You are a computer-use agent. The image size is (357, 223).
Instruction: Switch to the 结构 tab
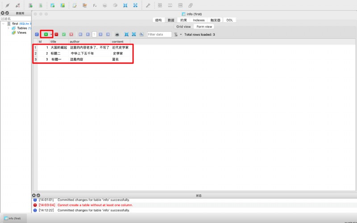[158, 20]
